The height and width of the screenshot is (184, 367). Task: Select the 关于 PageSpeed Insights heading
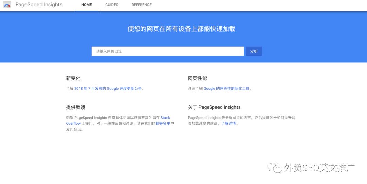tap(214, 107)
